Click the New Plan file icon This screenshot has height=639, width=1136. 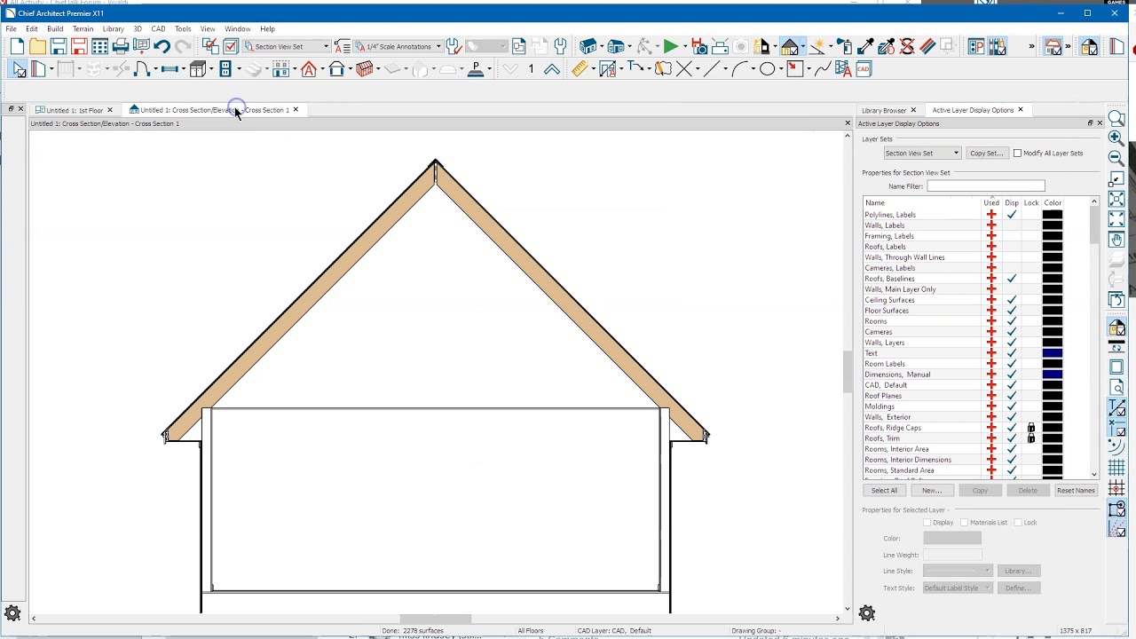[17, 47]
